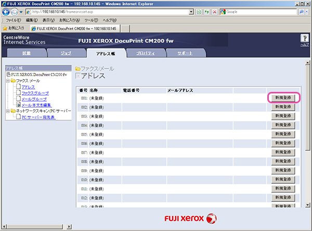This screenshot has width=312, height=231.
Task: Click the FUJI XEROX DocuPrint printer tree icon
Action: pos(7,75)
